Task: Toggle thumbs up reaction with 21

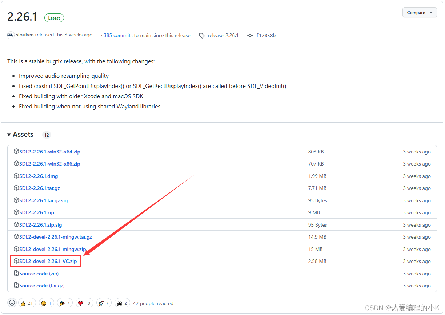Action: click(x=27, y=303)
